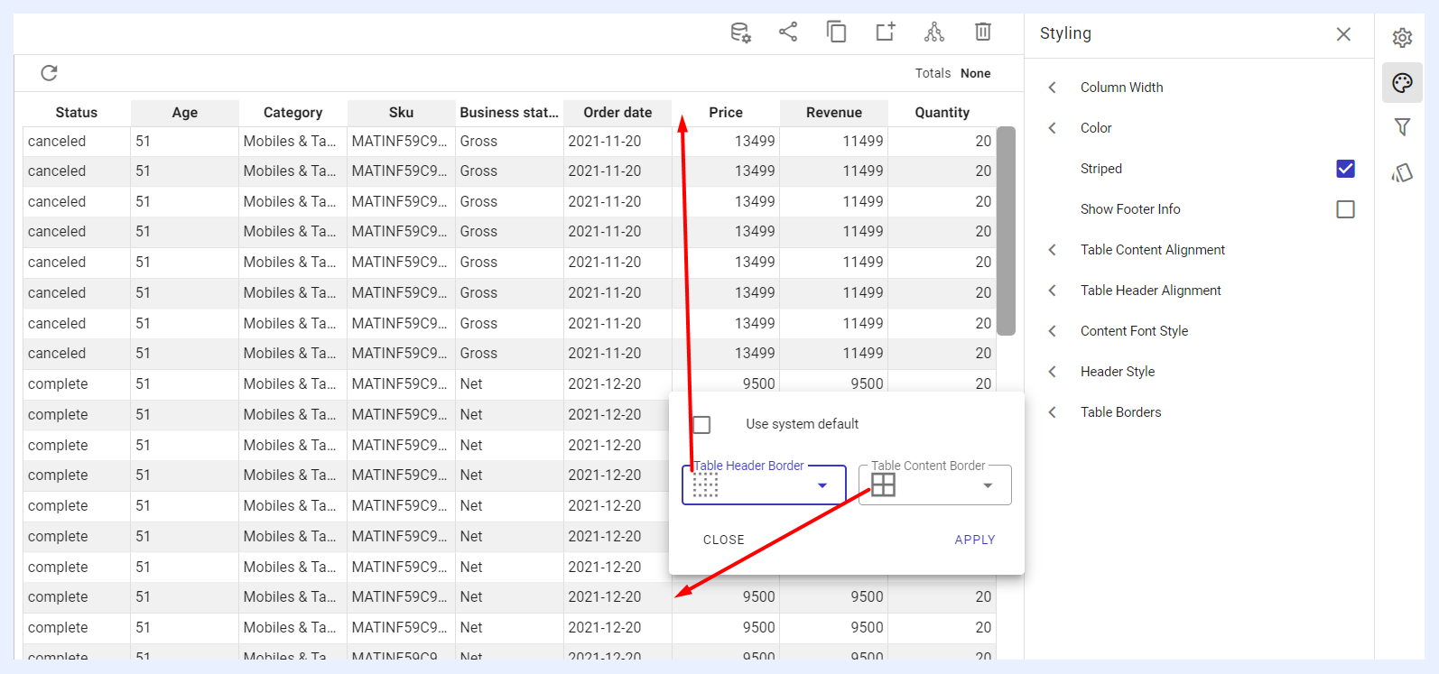Open the gear settings sidebar icon
1439x674 pixels.
point(1402,38)
